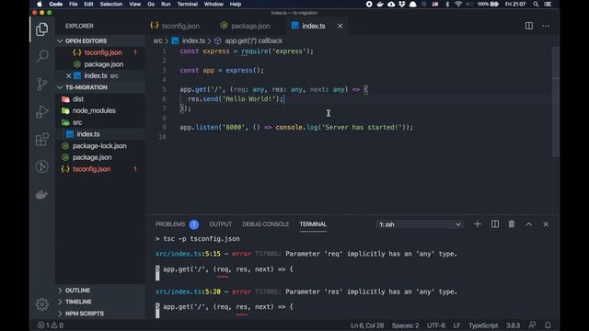Open the Explorer view in activity bar
The height and width of the screenshot is (331, 589).
[x=42, y=29]
